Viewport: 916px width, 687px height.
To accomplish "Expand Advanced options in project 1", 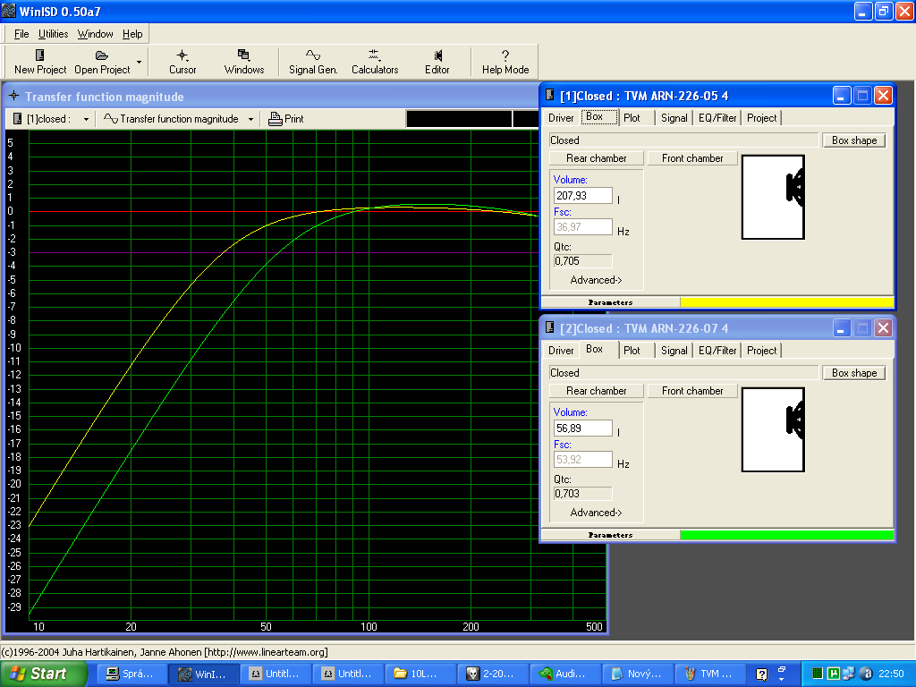I will pyautogui.click(x=596, y=280).
